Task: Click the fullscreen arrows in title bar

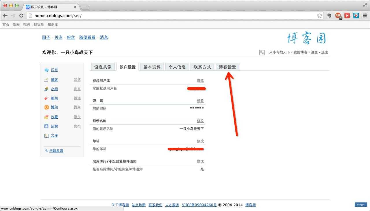Action: 365,5
